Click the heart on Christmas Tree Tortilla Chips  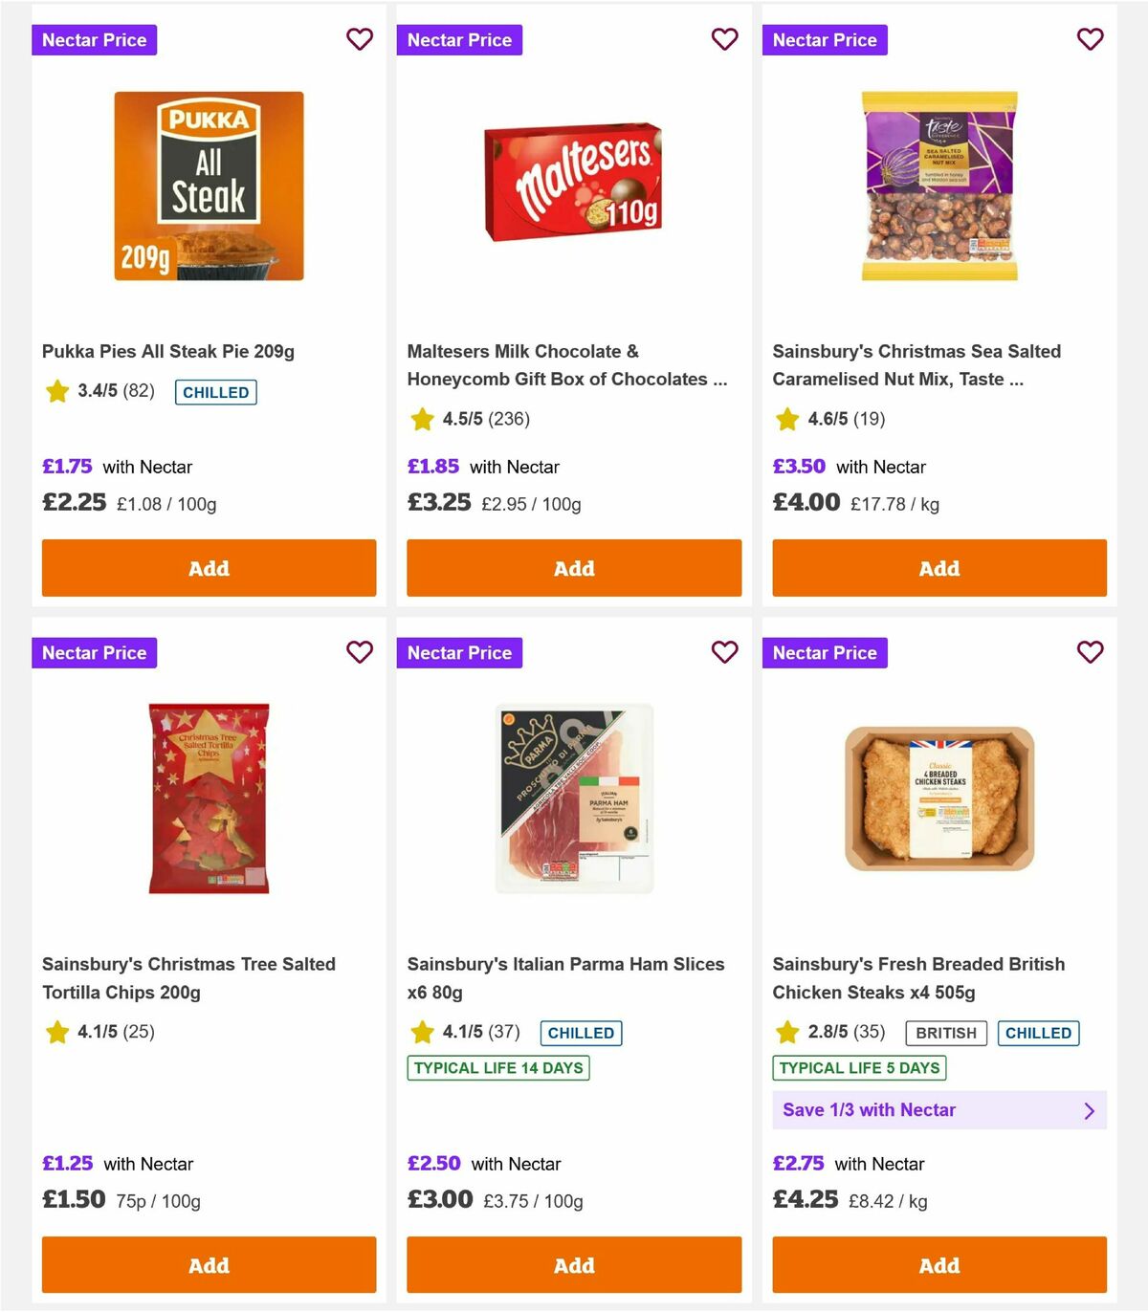pyautogui.click(x=360, y=652)
